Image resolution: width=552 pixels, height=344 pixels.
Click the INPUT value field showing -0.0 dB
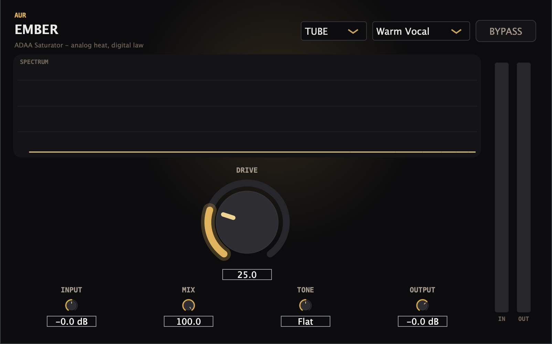coord(71,321)
